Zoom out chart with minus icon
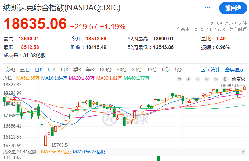 tap(197, 79)
